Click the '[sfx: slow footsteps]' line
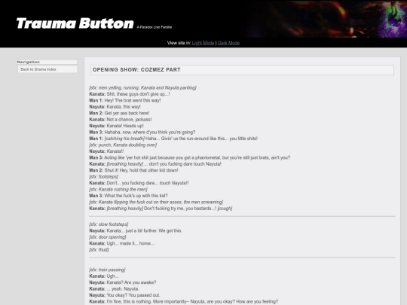This screenshot has width=407, height=305. [109, 224]
